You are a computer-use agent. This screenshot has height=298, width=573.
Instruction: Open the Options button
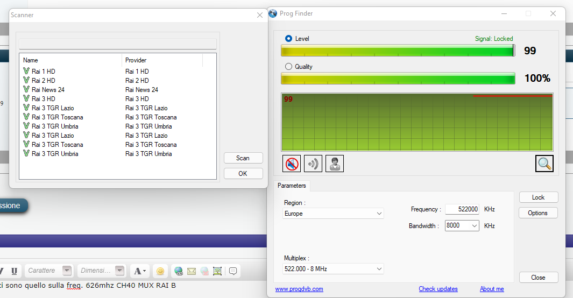coord(538,213)
